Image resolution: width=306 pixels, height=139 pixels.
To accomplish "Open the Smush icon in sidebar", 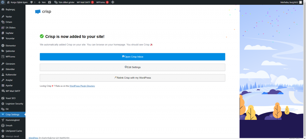I will [x=3, y=126].
